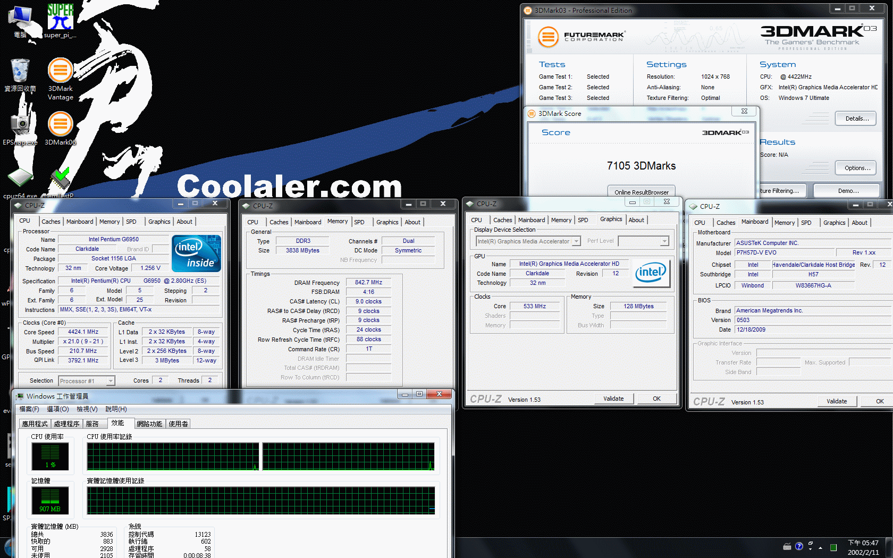Click the green CPU meter tray icon

tap(833, 547)
